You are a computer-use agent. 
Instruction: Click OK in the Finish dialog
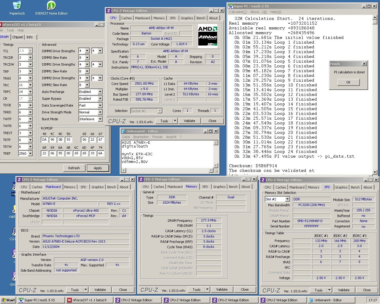(348, 83)
